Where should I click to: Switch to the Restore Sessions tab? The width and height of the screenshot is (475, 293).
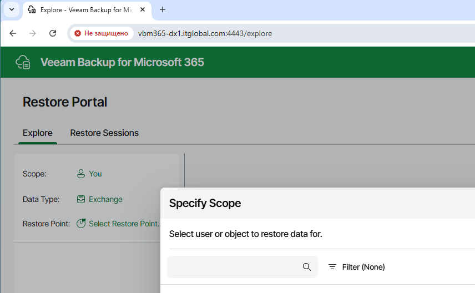tap(104, 133)
